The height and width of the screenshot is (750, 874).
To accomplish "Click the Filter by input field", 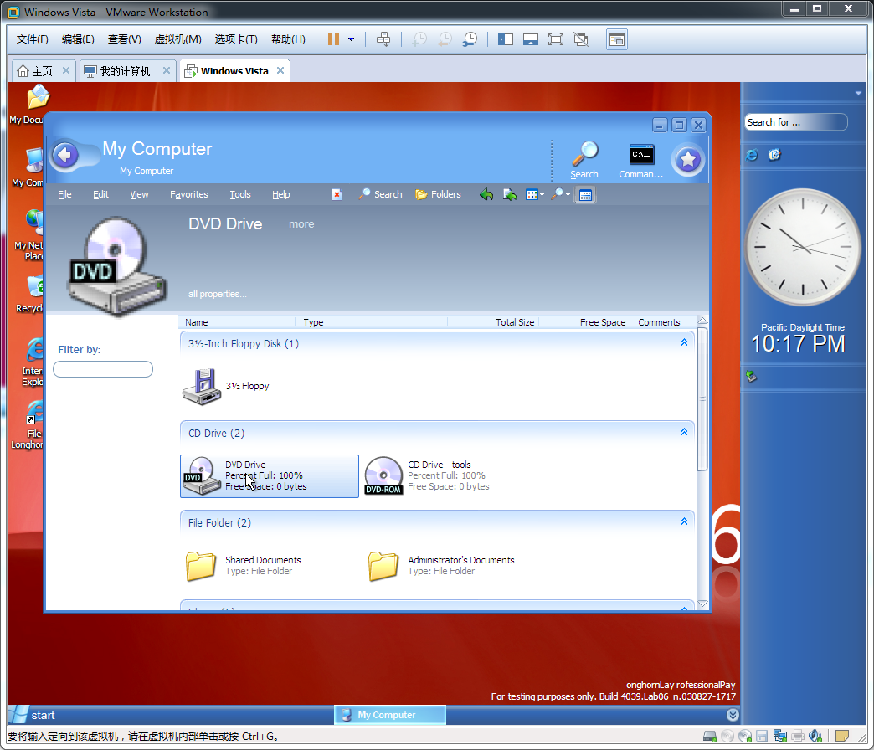I will (103, 369).
